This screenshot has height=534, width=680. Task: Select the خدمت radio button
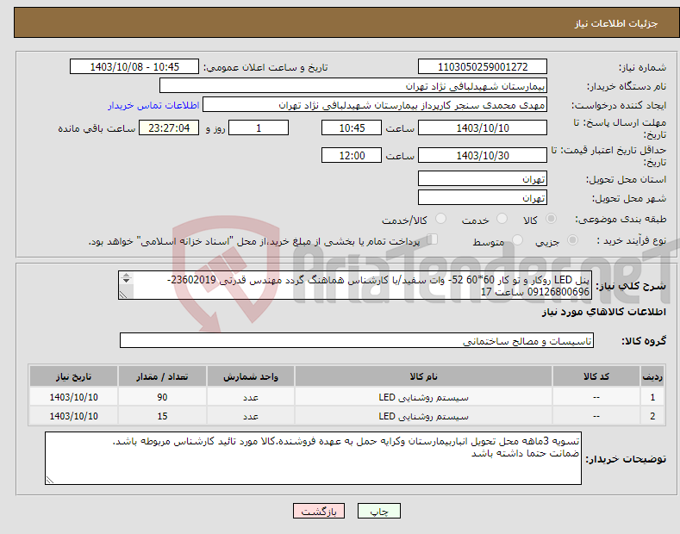[x=502, y=219]
